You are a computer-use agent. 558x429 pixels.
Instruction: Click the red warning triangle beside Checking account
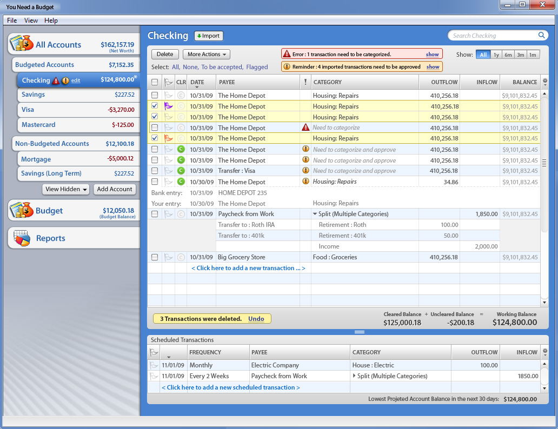point(56,81)
